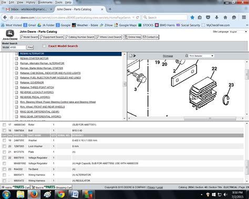This screenshot has height=199, width=249.
Task: Open the Bookmarks menu
Action: [45, 2]
